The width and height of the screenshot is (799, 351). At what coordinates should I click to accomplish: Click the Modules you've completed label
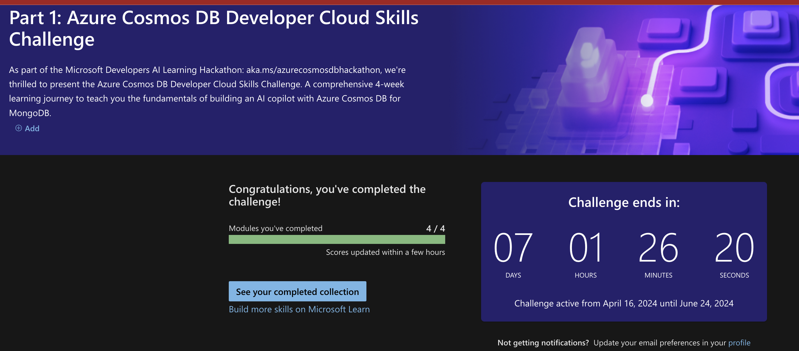[275, 228]
